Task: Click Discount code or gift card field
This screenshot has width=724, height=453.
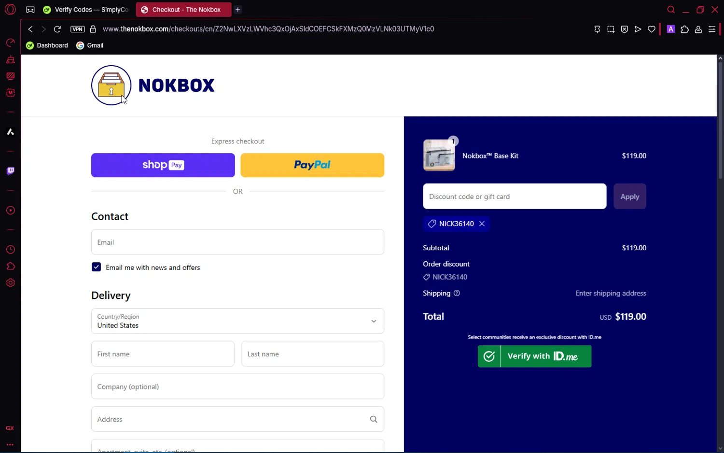Action: coord(515,197)
